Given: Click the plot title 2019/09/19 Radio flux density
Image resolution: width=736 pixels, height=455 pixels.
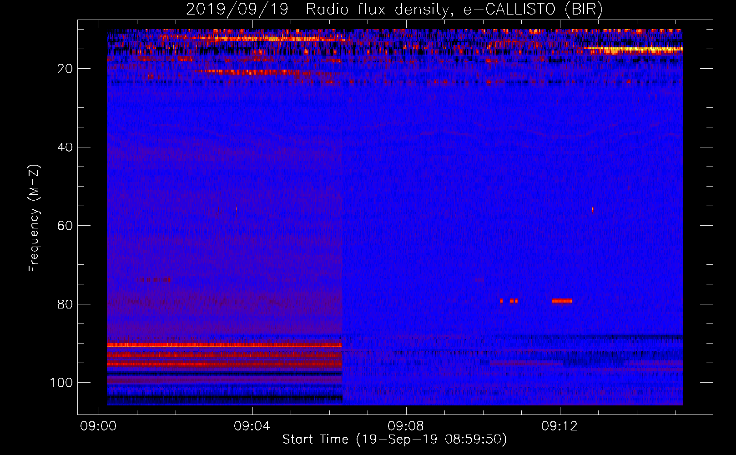Looking at the screenshot, I should coord(394,9).
